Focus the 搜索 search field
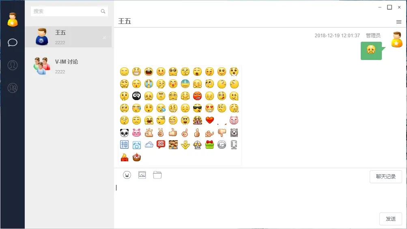This screenshot has width=407, height=229. click(x=69, y=11)
